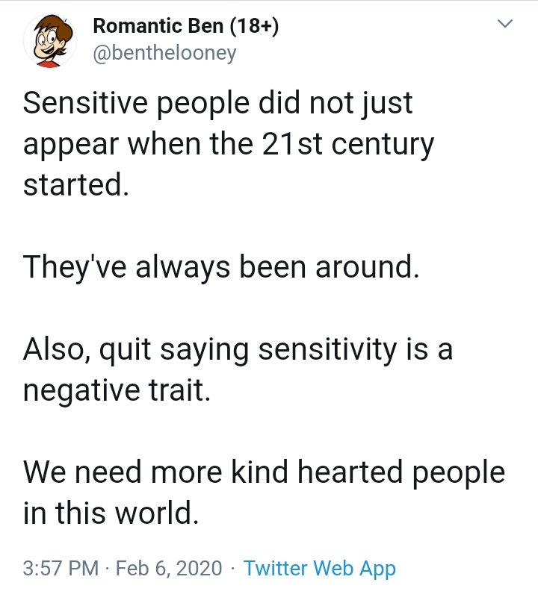Click the 'negative trait.' text line
This screenshot has width=538, height=603.
point(117,390)
